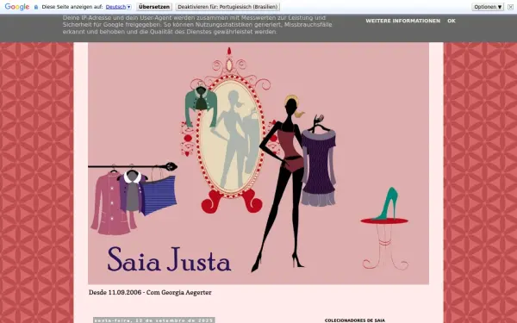Click the Colecionadores de Saia heading

click(354, 320)
